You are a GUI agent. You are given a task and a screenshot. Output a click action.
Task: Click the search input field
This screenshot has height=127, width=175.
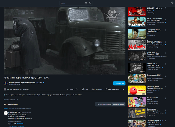(x=72, y=3)
